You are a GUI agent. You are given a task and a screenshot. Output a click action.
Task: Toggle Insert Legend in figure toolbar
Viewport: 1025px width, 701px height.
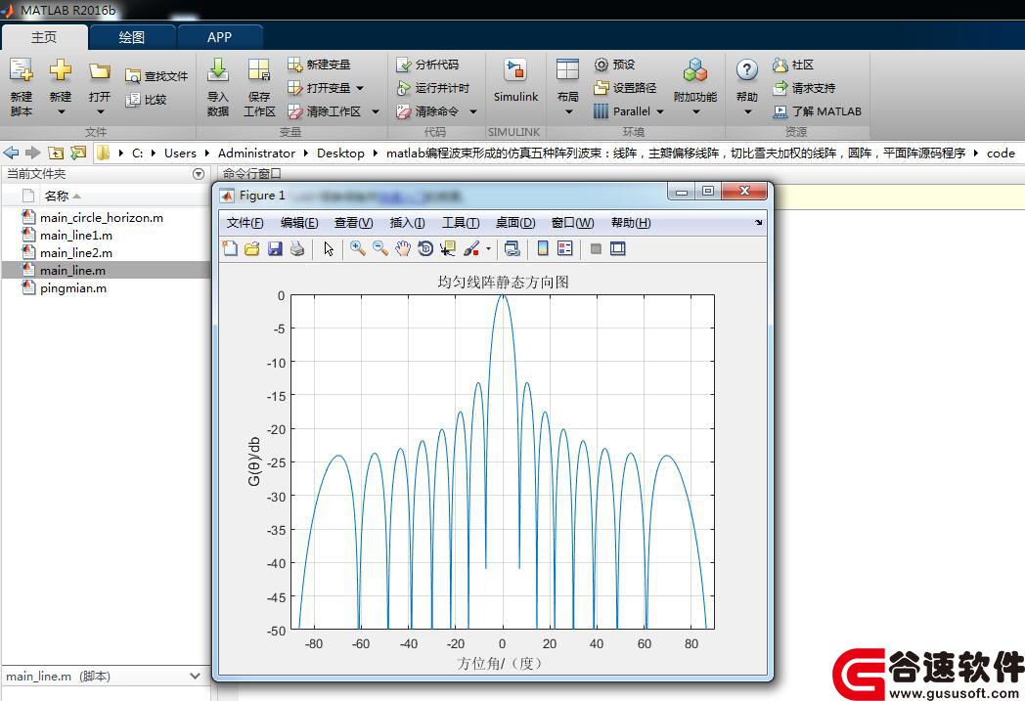coord(564,248)
